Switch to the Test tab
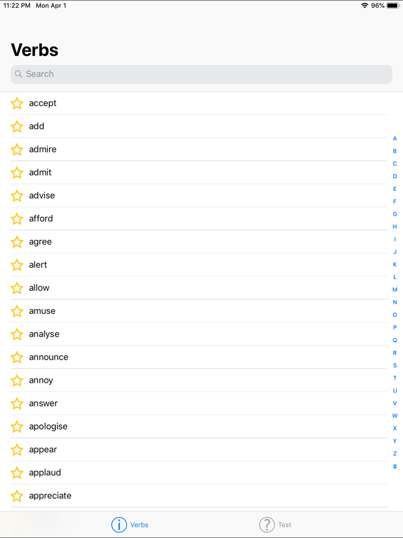 pyautogui.click(x=275, y=525)
